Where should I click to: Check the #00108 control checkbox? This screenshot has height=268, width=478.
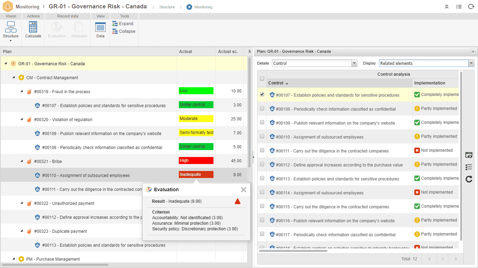tap(262, 108)
